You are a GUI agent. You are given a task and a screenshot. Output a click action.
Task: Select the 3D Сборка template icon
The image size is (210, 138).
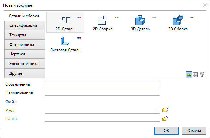click(178, 20)
